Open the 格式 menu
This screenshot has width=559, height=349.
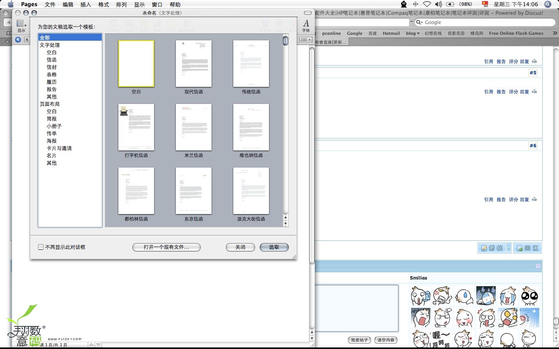click(104, 4)
